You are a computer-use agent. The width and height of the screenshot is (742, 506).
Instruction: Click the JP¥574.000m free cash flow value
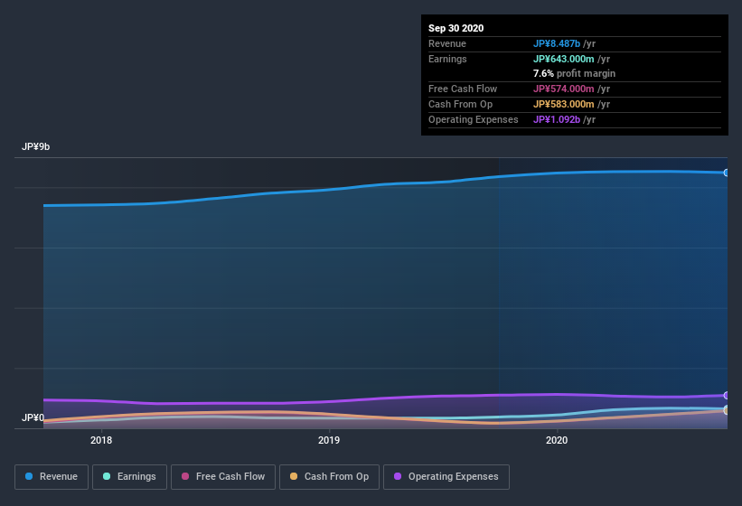click(x=564, y=89)
